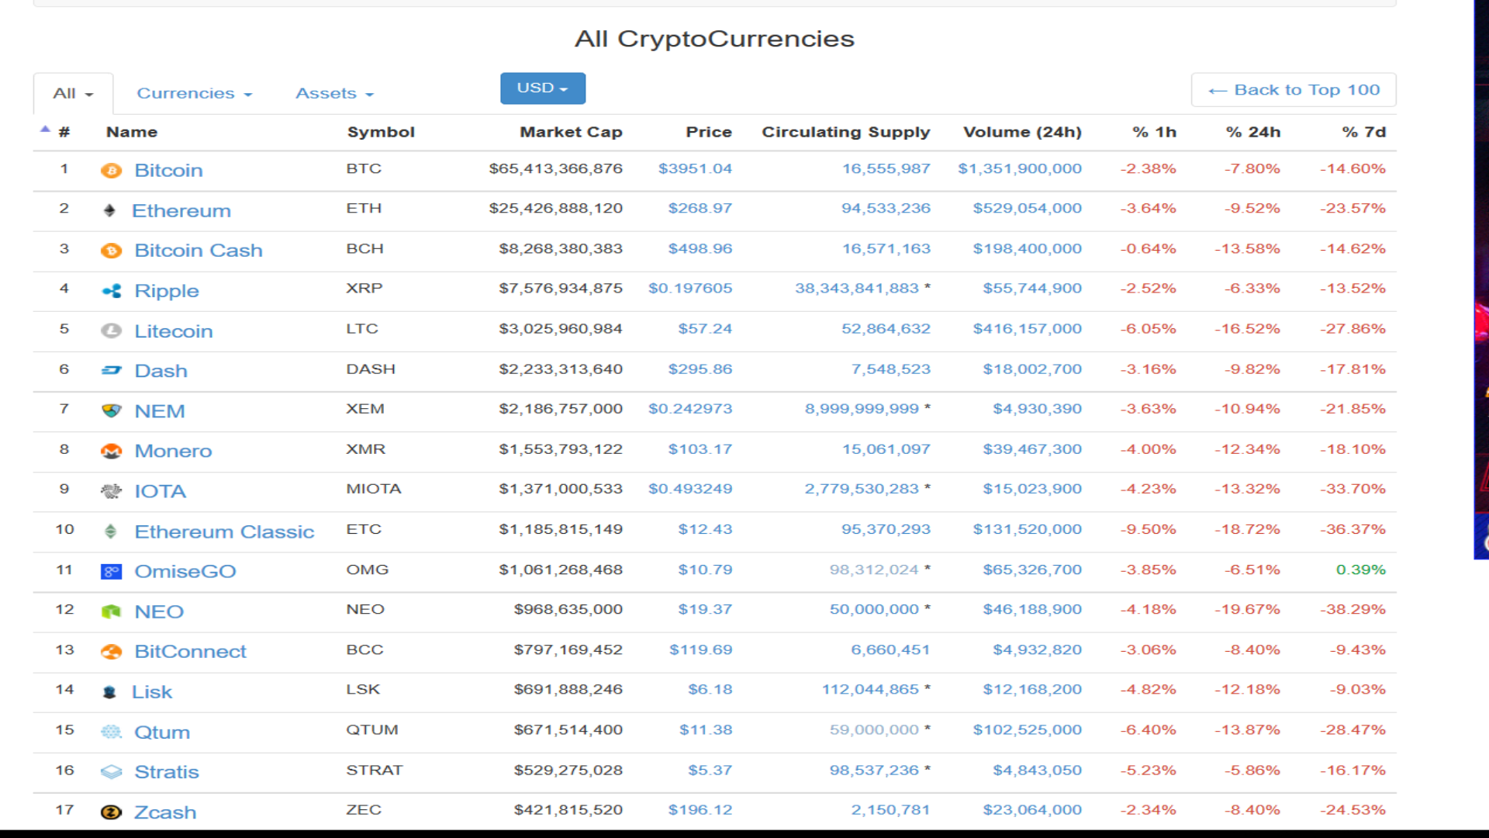Viewport: 1489px width, 838px height.
Task: Open the Stratis name link
Action: pyautogui.click(x=167, y=772)
